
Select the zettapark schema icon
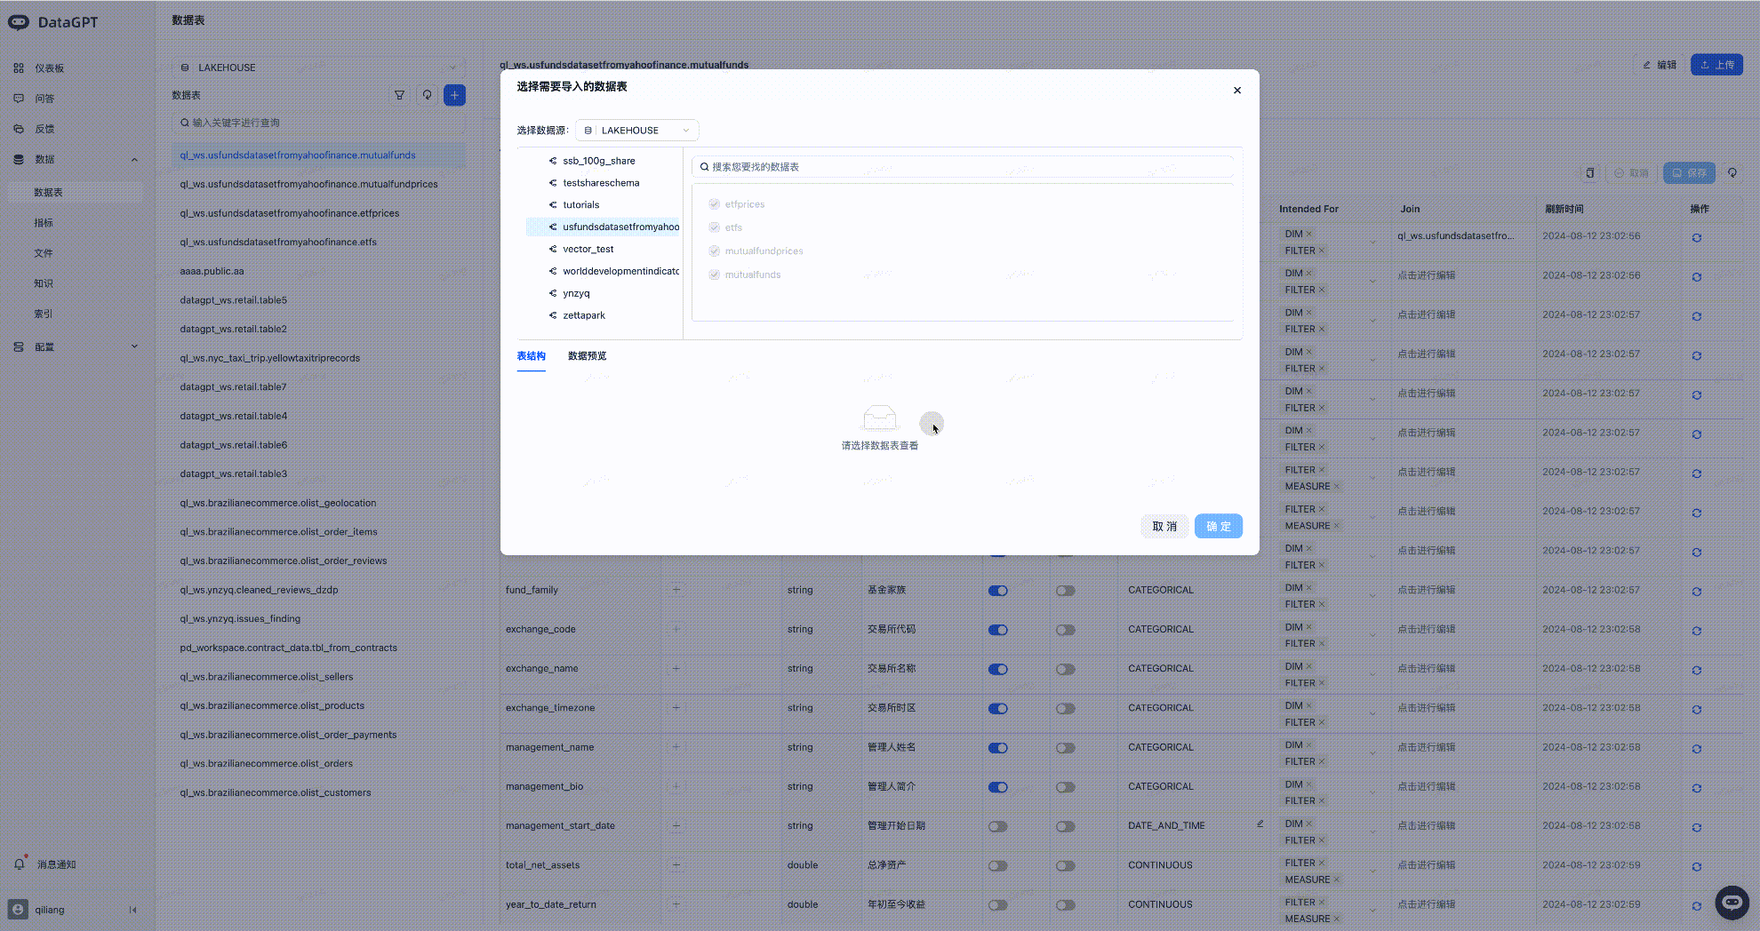pos(553,315)
